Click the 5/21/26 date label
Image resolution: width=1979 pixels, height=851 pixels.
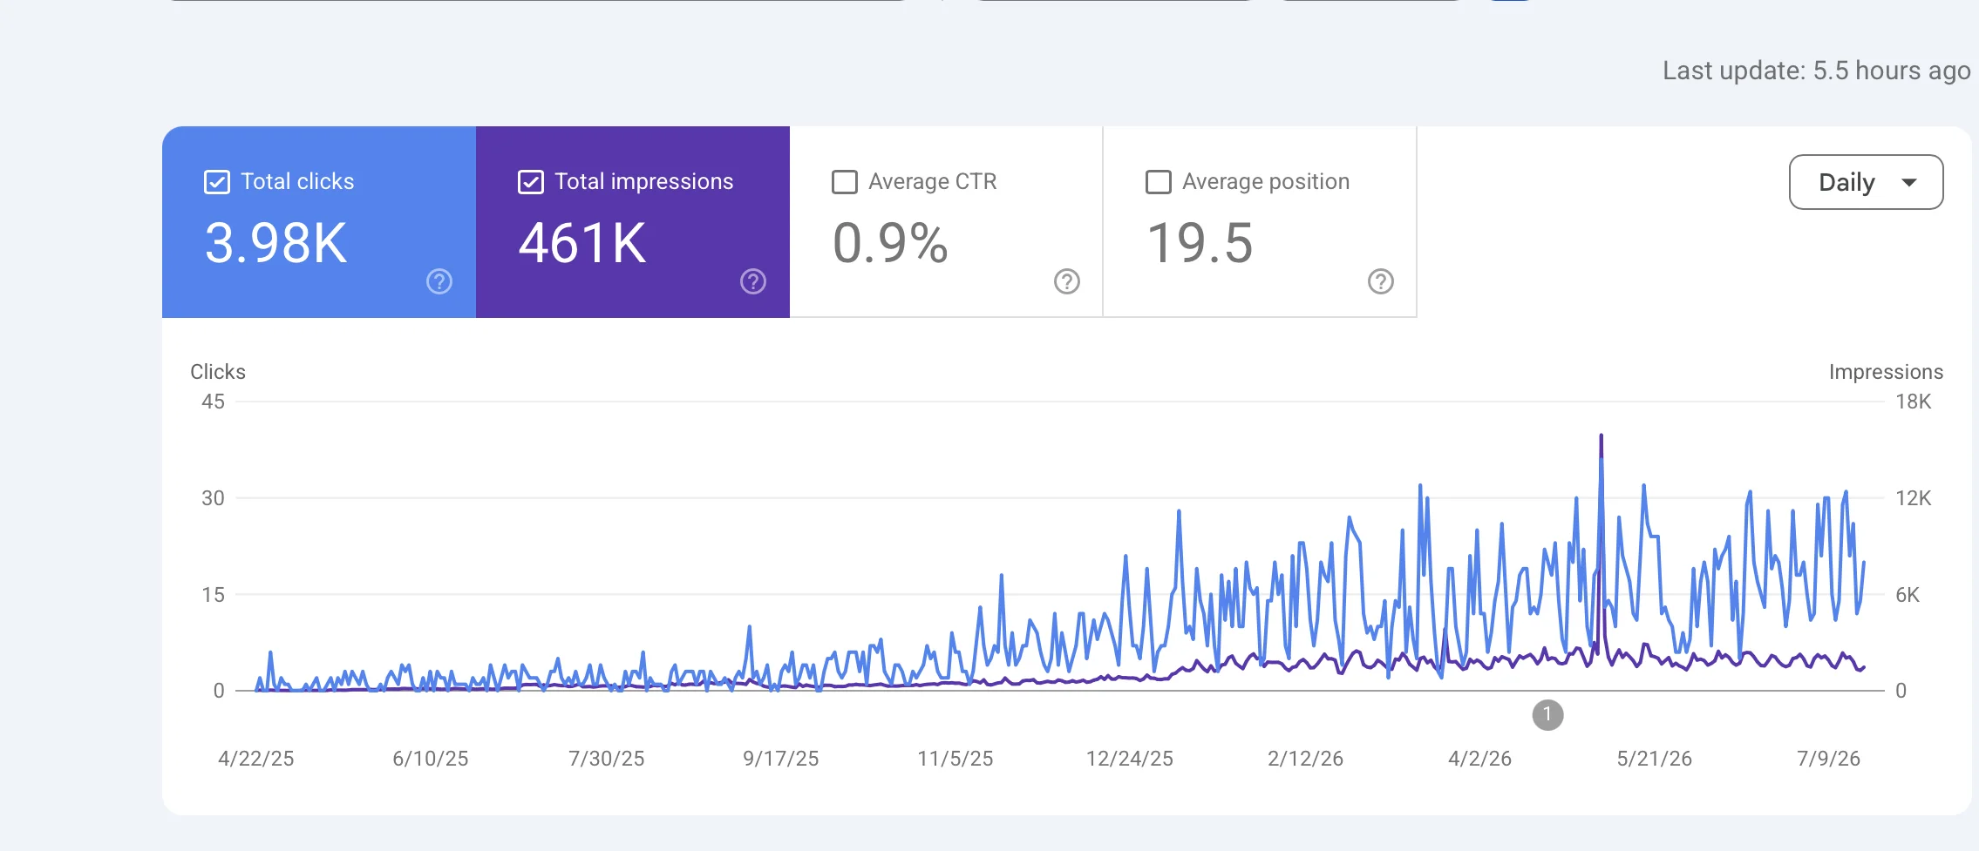[1655, 759]
